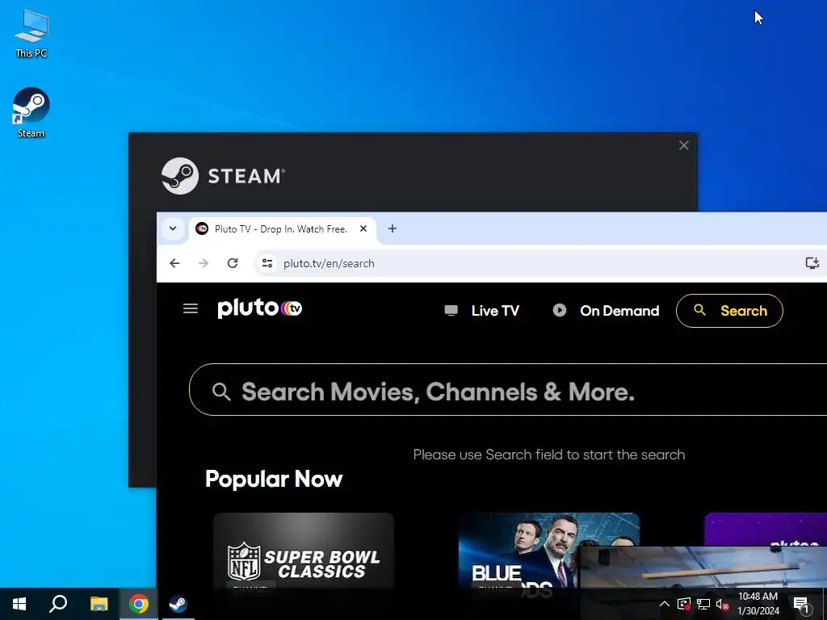Click the Popular Now heading
This screenshot has height=620, width=827.
pos(274,480)
